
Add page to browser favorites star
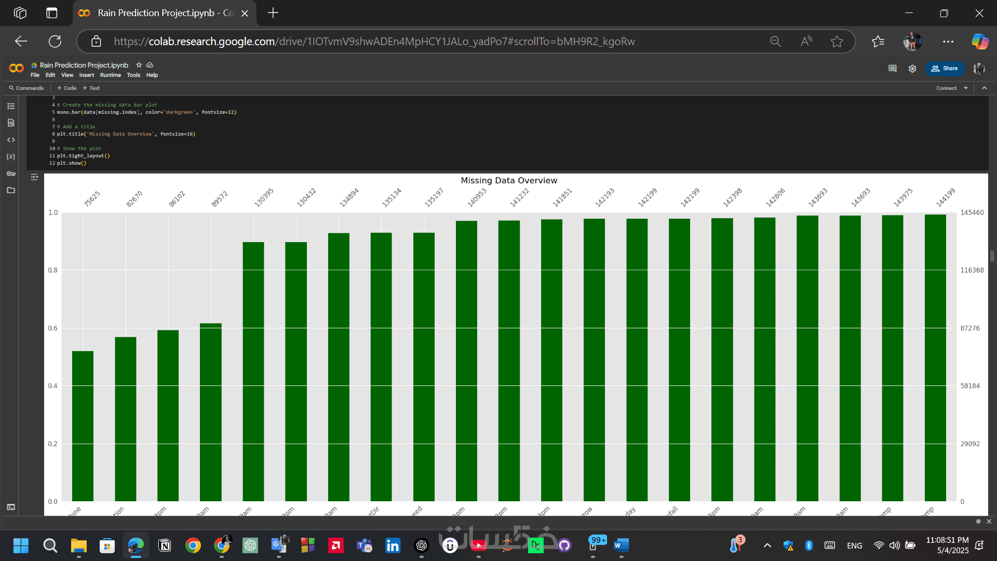tap(837, 42)
